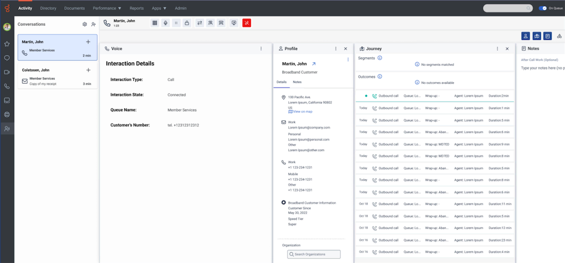This screenshot has width=565, height=263.
Task: Expand the Performance dropdown menu
Action: point(107,8)
